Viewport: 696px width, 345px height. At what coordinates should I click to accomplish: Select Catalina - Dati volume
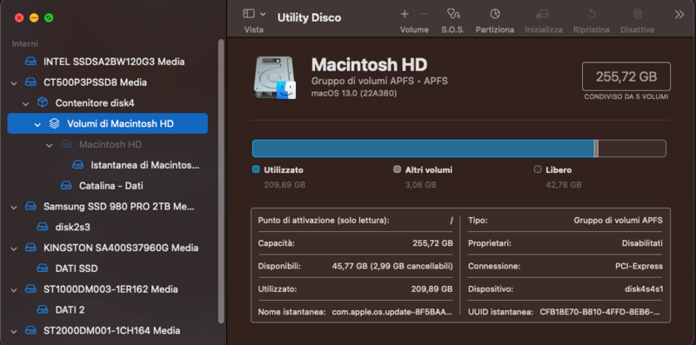click(x=111, y=185)
